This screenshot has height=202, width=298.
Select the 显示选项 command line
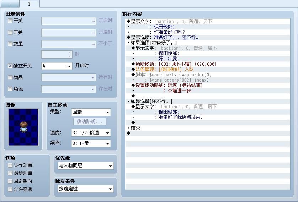208,37
